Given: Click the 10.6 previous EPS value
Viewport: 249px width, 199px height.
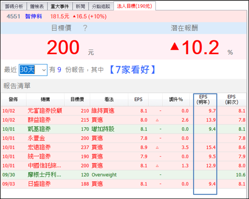Looking at the screenshot, I should (x=241, y=175).
